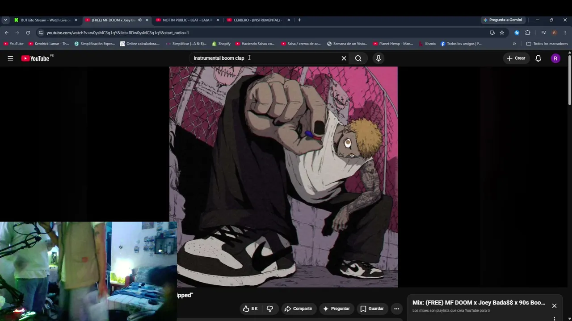
Task: Close the MF DOOM tab
Action: (x=147, y=20)
